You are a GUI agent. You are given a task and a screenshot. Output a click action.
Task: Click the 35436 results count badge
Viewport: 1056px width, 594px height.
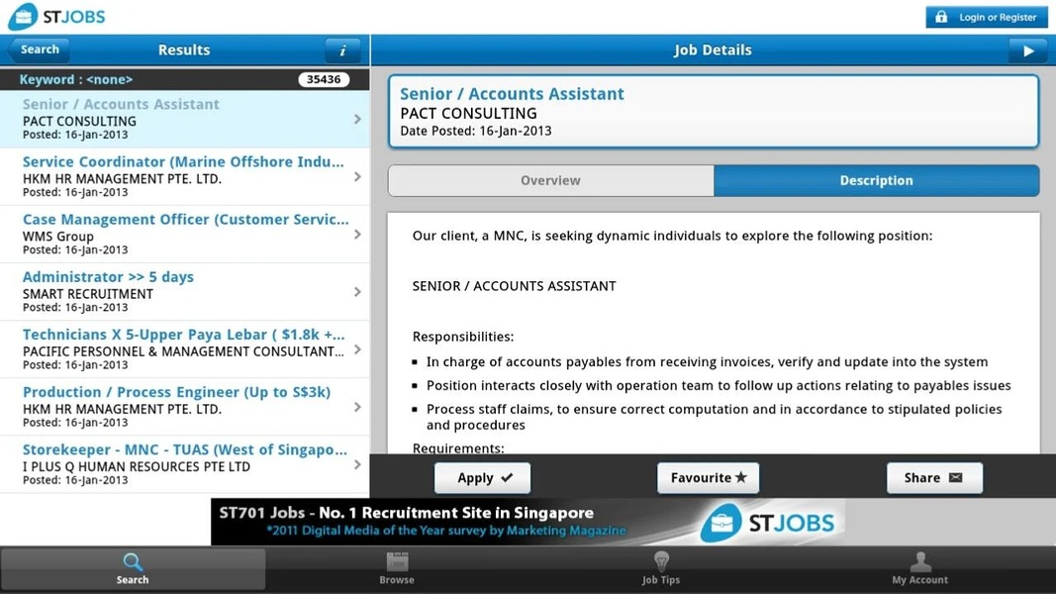point(324,79)
